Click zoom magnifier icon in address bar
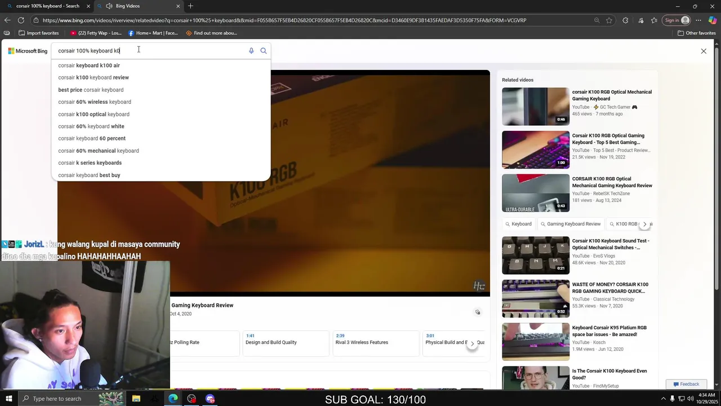The image size is (721, 406). [597, 20]
